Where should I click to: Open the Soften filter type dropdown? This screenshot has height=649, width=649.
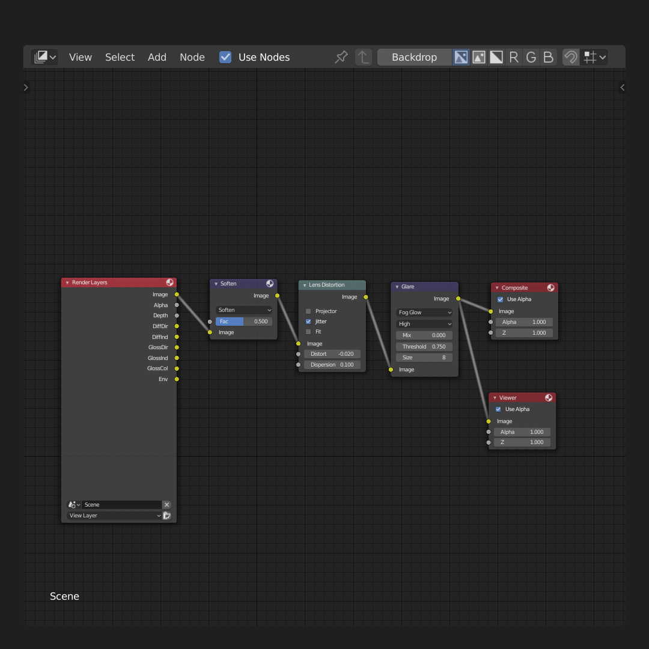[x=244, y=310]
